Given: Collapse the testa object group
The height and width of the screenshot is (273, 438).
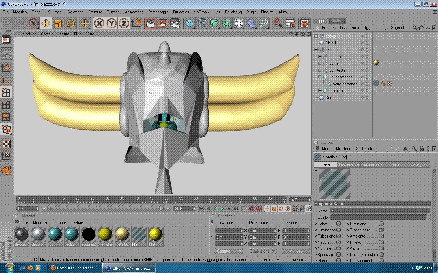Looking at the screenshot, I should coord(316,50).
